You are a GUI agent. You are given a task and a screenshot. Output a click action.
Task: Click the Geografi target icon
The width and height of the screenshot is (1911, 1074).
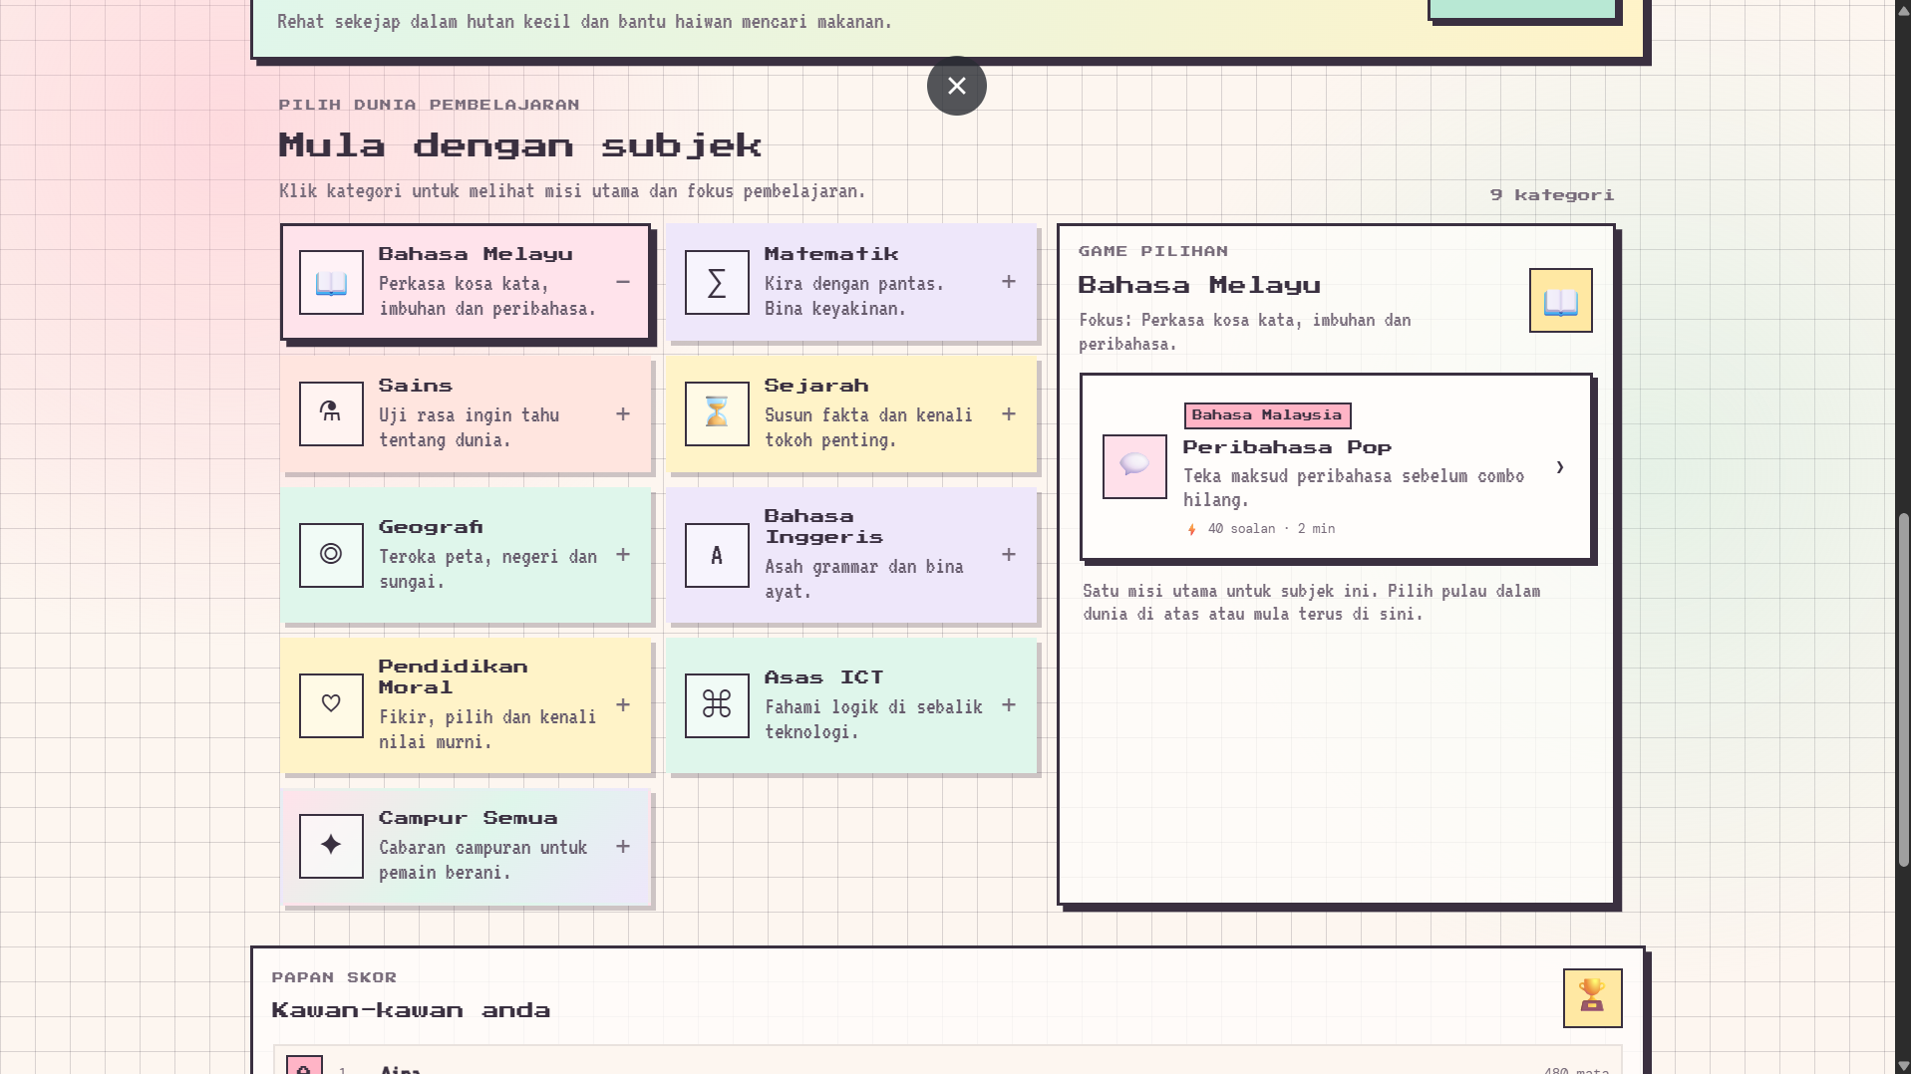[x=331, y=555]
